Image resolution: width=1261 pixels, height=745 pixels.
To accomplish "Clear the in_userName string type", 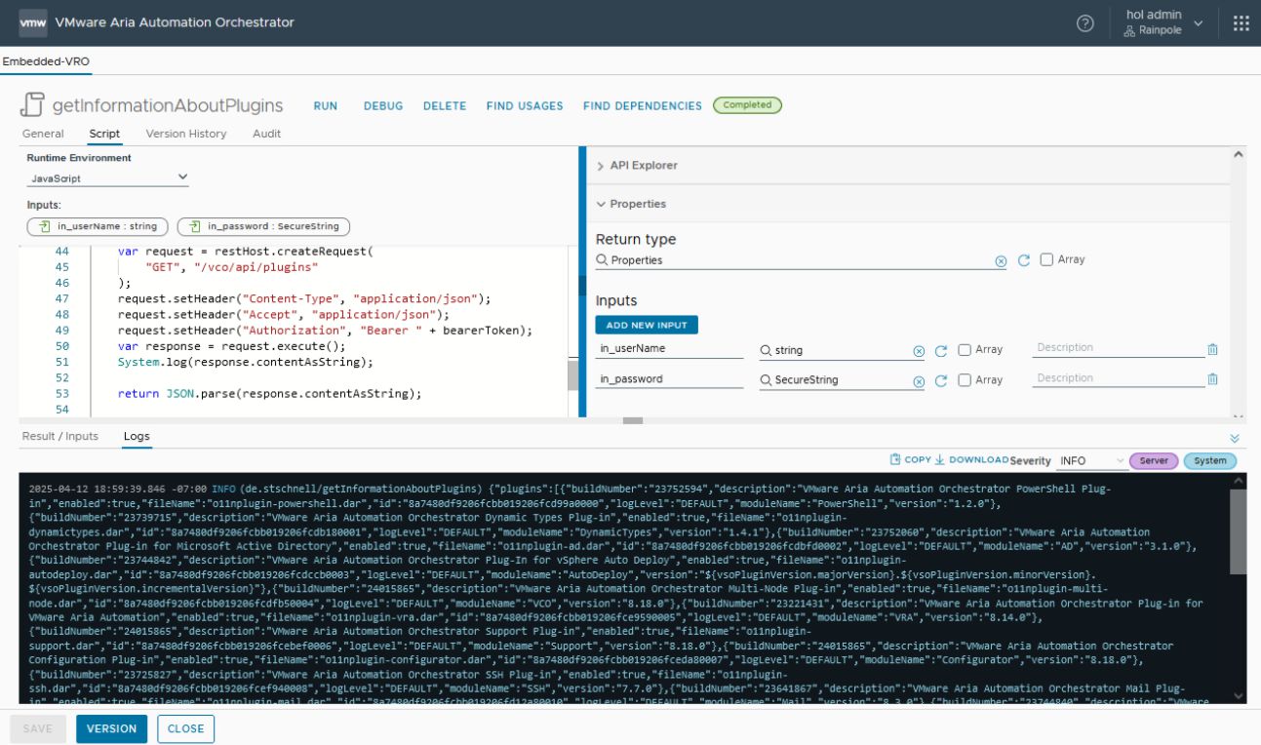I will [x=918, y=351].
